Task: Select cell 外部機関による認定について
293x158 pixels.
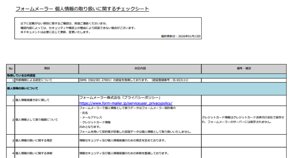Action: point(47,80)
